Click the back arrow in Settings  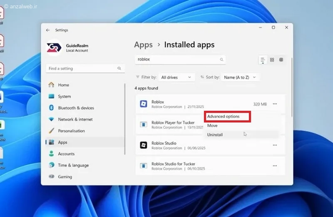tap(48, 30)
